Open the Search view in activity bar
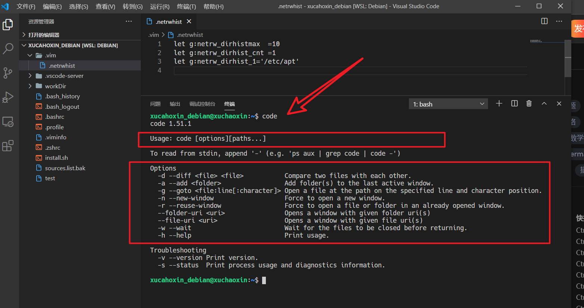584x308 pixels. point(8,48)
